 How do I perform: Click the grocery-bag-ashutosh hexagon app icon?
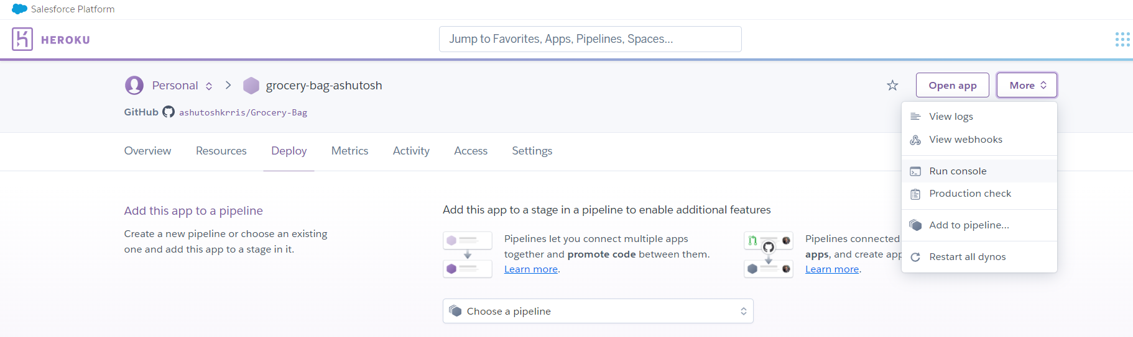(x=251, y=86)
